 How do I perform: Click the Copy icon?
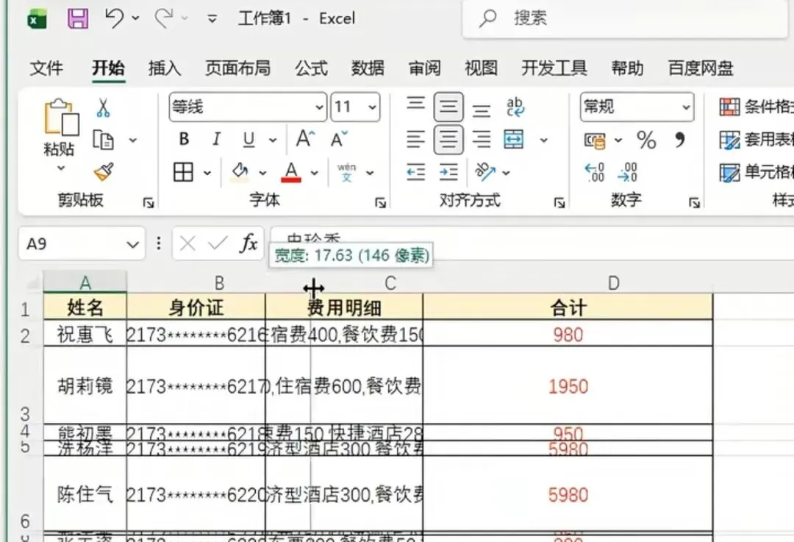tap(104, 140)
